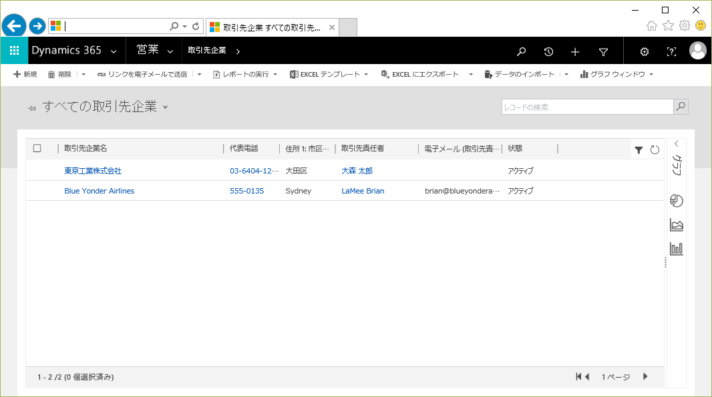This screenshot has height=397, width=712.
Task: Click the レコードの検索 search field
Action: pos(587,107)
